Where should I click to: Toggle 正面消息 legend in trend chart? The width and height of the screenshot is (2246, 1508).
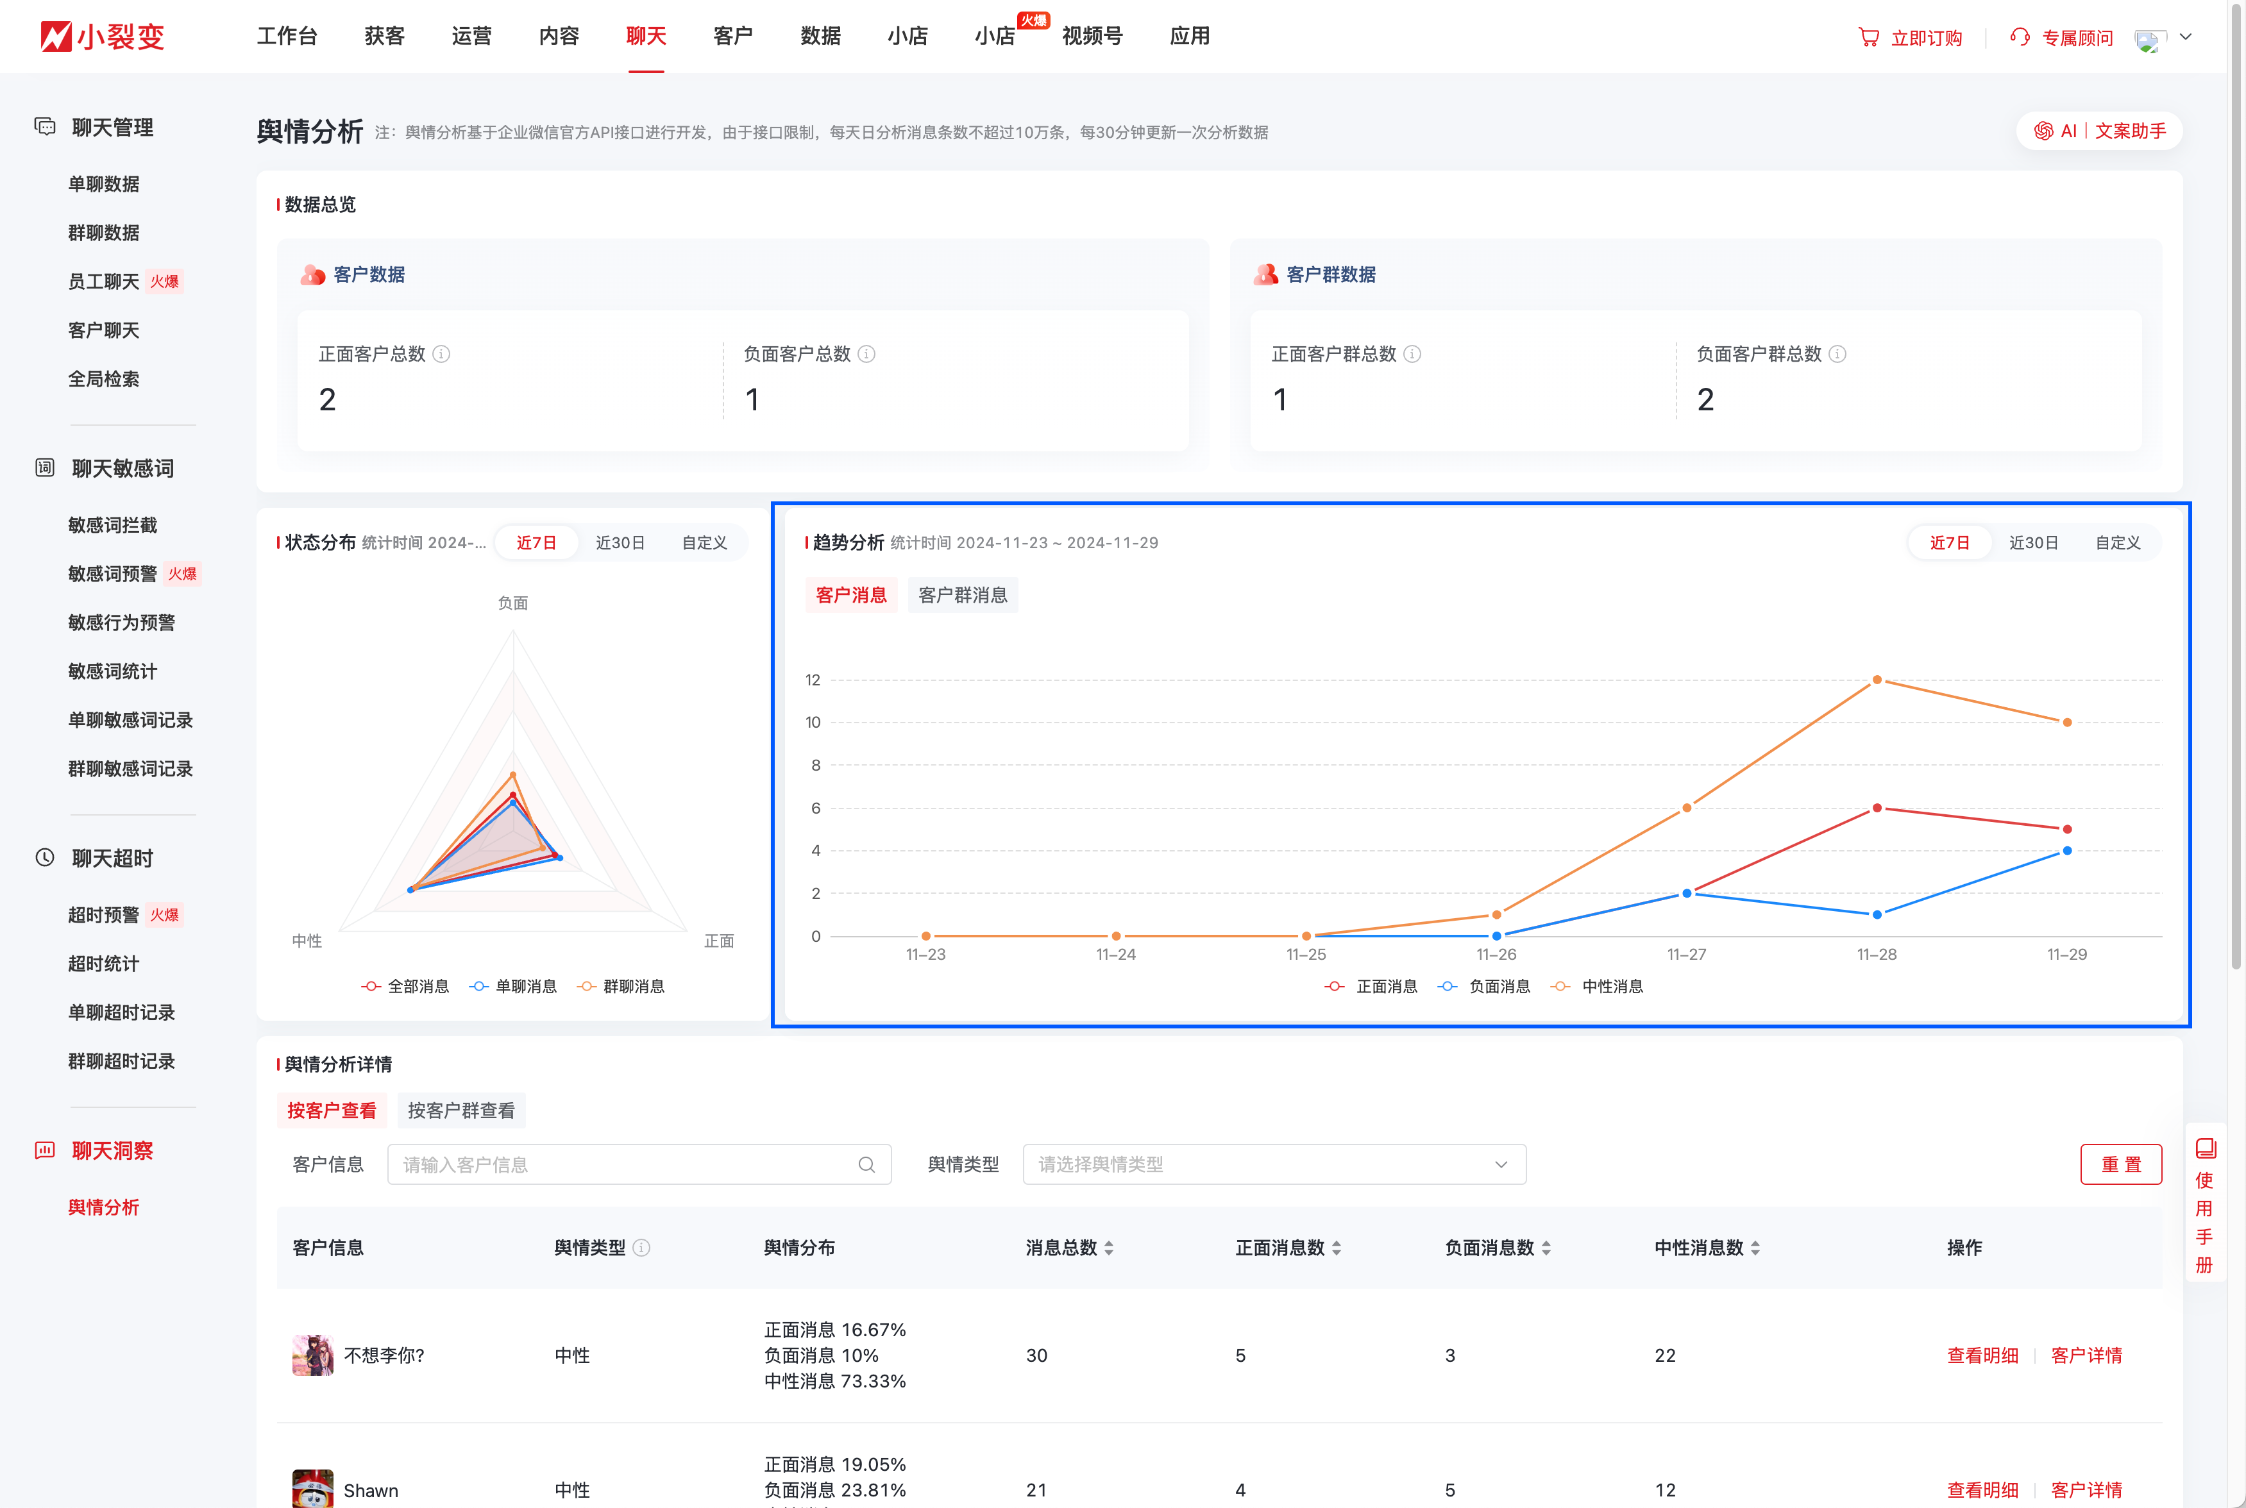[x=1371, y=986]
